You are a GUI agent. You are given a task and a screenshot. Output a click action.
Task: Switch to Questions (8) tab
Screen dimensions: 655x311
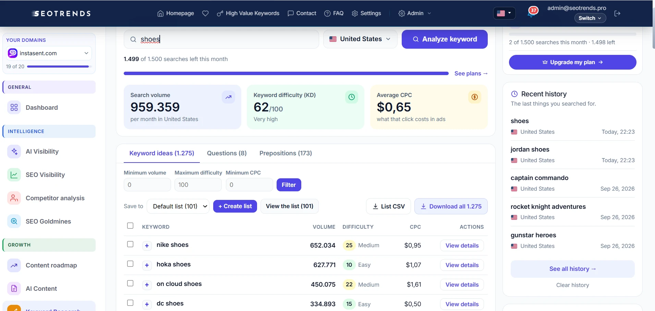[227, 153]
